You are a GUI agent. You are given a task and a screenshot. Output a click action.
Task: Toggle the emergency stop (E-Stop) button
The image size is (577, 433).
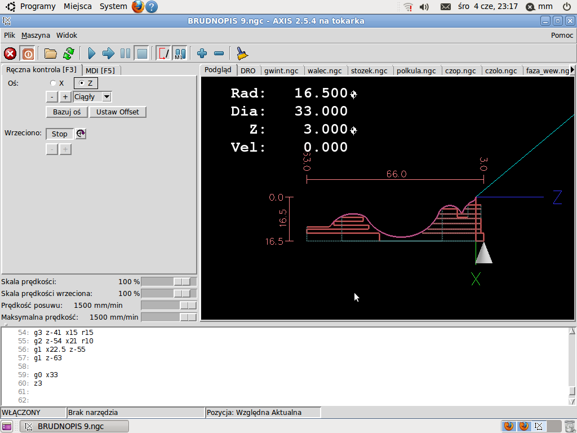[10, 54]
